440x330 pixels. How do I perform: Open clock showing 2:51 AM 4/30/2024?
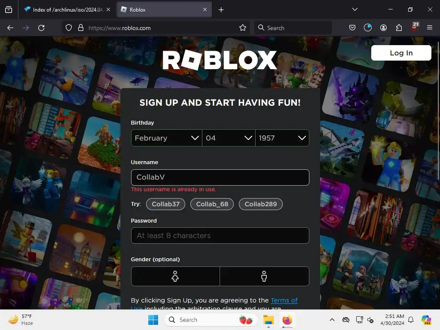[x=392, y=320]
